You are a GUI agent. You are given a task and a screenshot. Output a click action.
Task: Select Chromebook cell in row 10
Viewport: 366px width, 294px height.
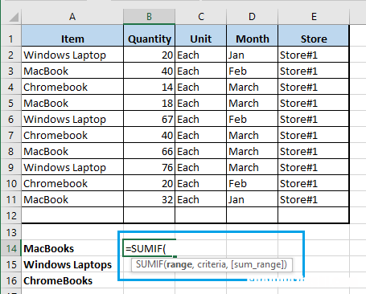tap(72, 183)
